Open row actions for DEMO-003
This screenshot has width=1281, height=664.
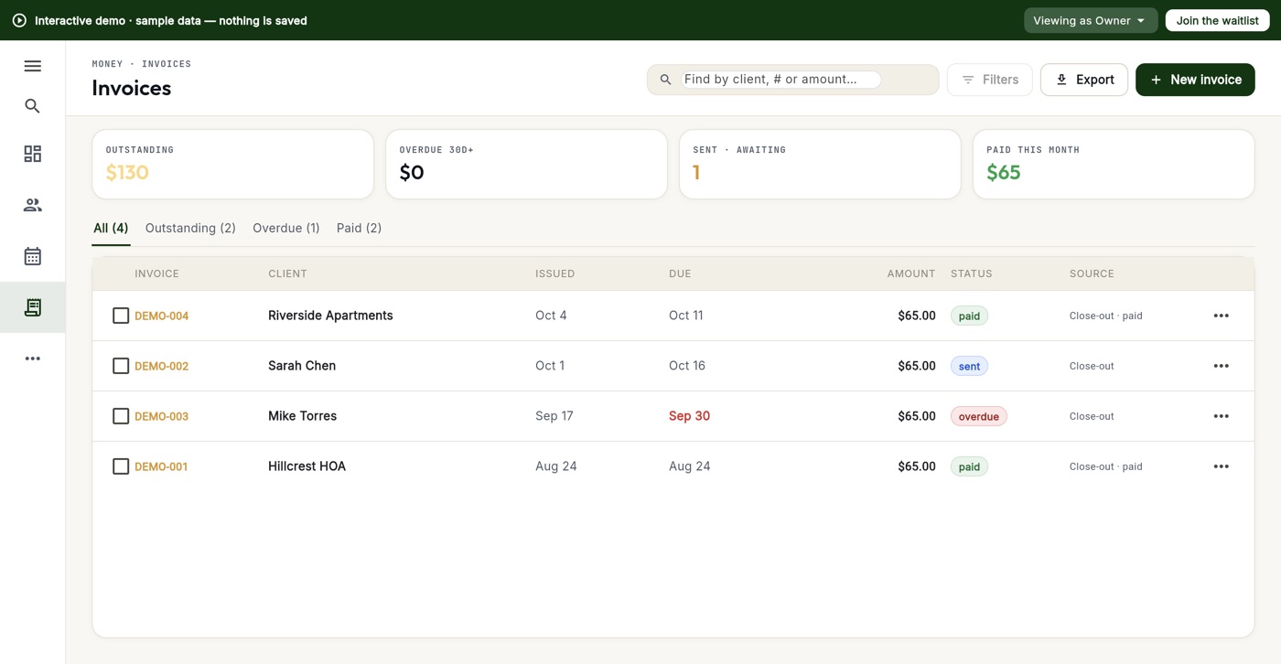tap(1222, 416)
